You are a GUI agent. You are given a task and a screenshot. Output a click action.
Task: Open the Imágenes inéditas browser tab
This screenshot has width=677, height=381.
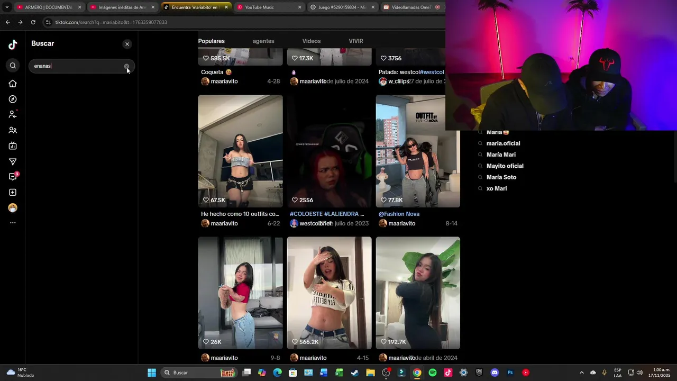click(122, 7)
